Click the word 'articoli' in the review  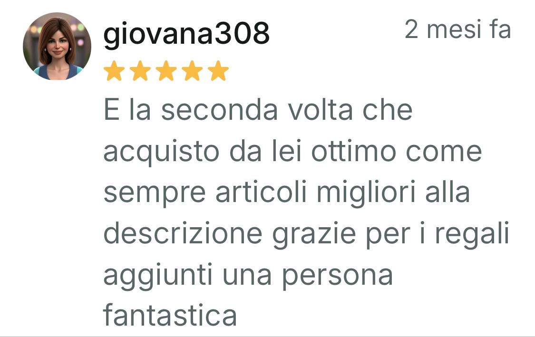coord(261,192)
